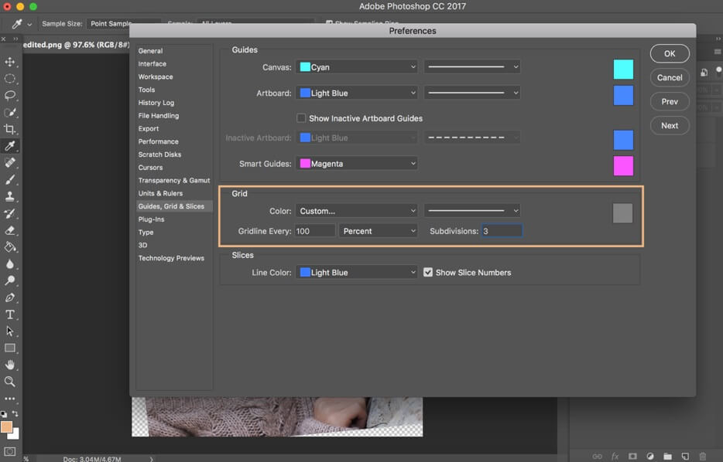Uncheck Show Slice Numbers
Image resolution: width=723 pixels, height=462 pixels.
click(x=428, y=272)
